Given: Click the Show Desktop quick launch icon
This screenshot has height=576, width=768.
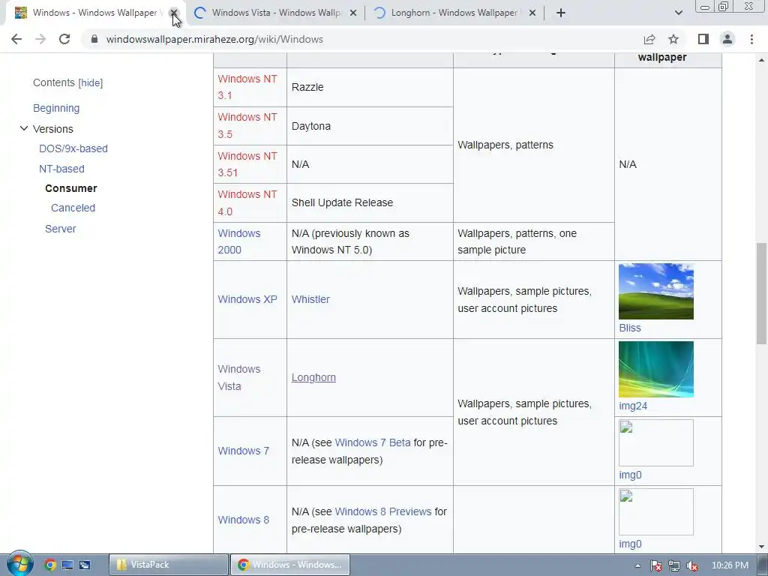Looking at the screenshot, I should [x=67, y=565].
